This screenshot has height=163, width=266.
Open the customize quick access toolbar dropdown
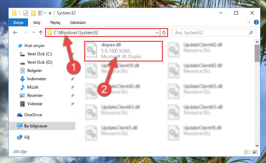50,13
